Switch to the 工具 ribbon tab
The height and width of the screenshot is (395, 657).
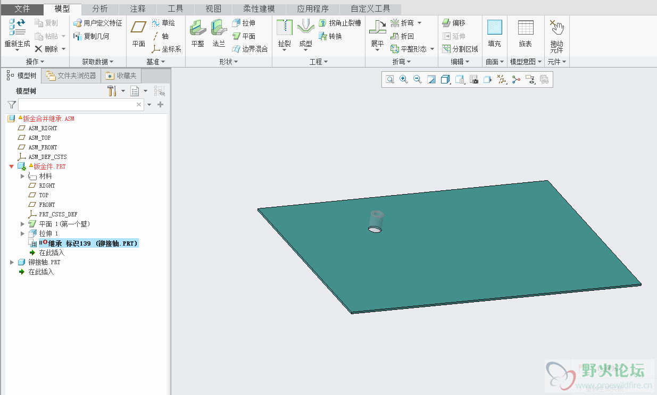point(175,9)
